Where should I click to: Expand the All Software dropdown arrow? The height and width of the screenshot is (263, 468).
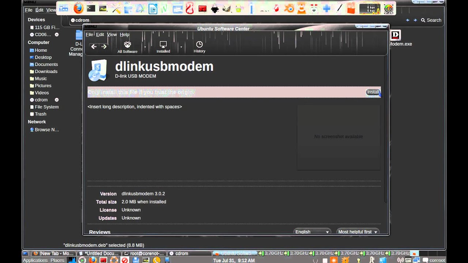pyautogui.click(x=145, y=47)
